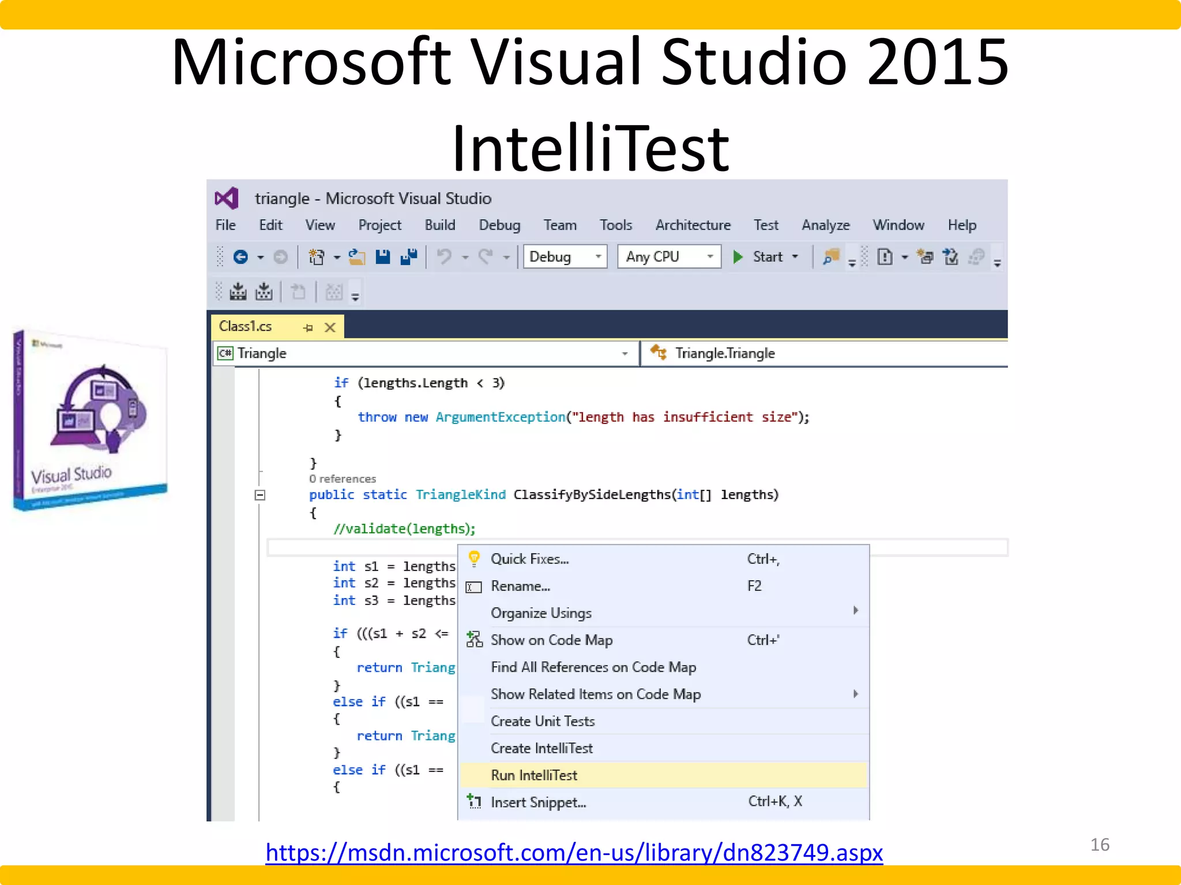
Task: Choose Rename from context menu
Action: 664,586
